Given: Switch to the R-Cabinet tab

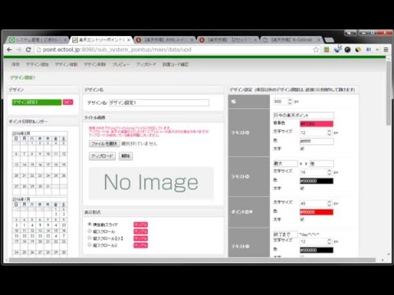Looking at the screenshot, I should click(291, 40).
